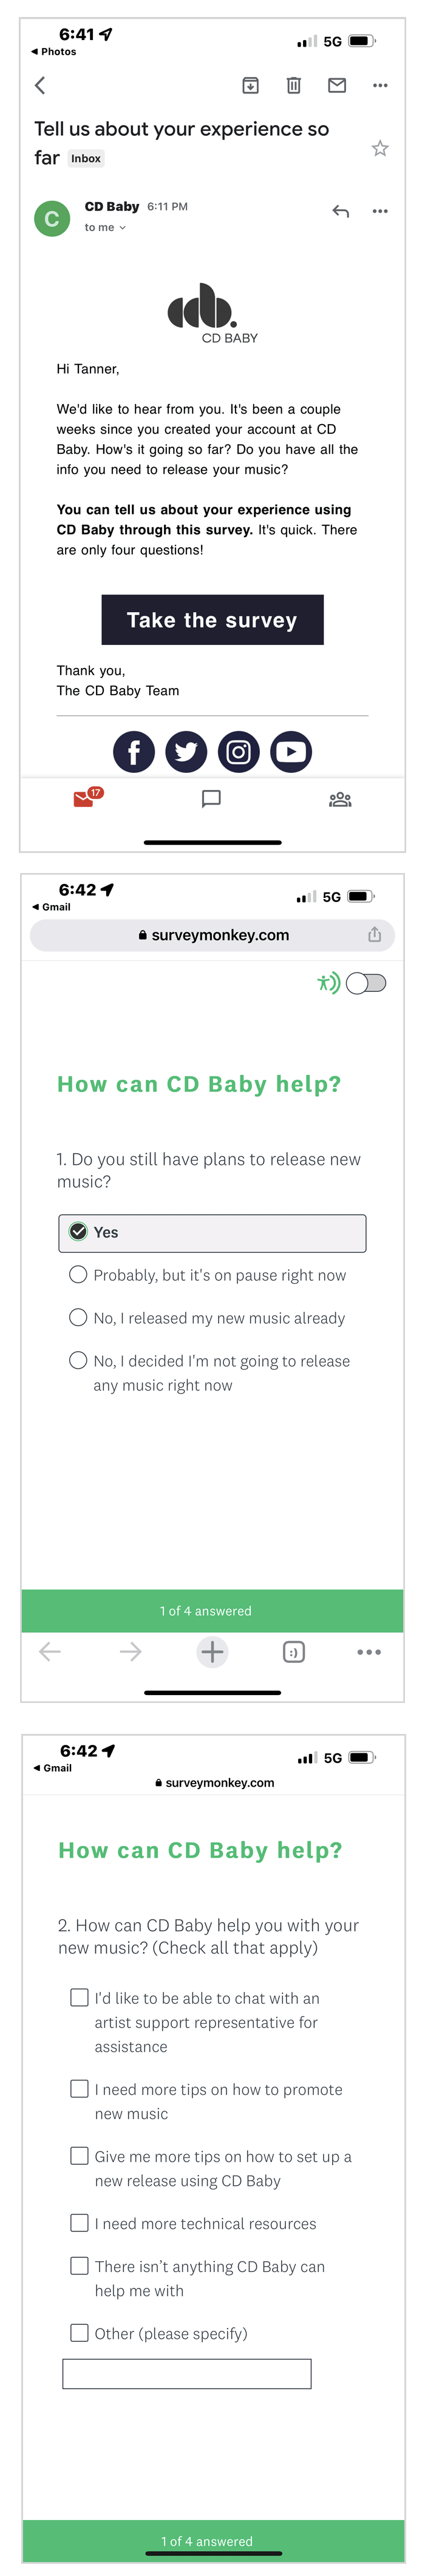Open CD Baby's Twitter page
This screenshot has width=425, height=2576.
186,752
